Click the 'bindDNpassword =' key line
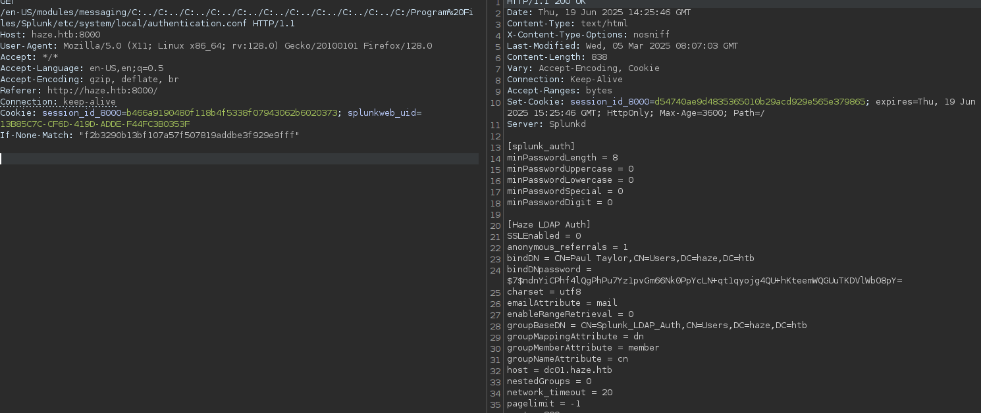 (x=548, y=270)
